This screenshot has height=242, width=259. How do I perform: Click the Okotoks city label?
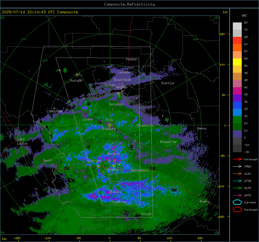point(115,192)
